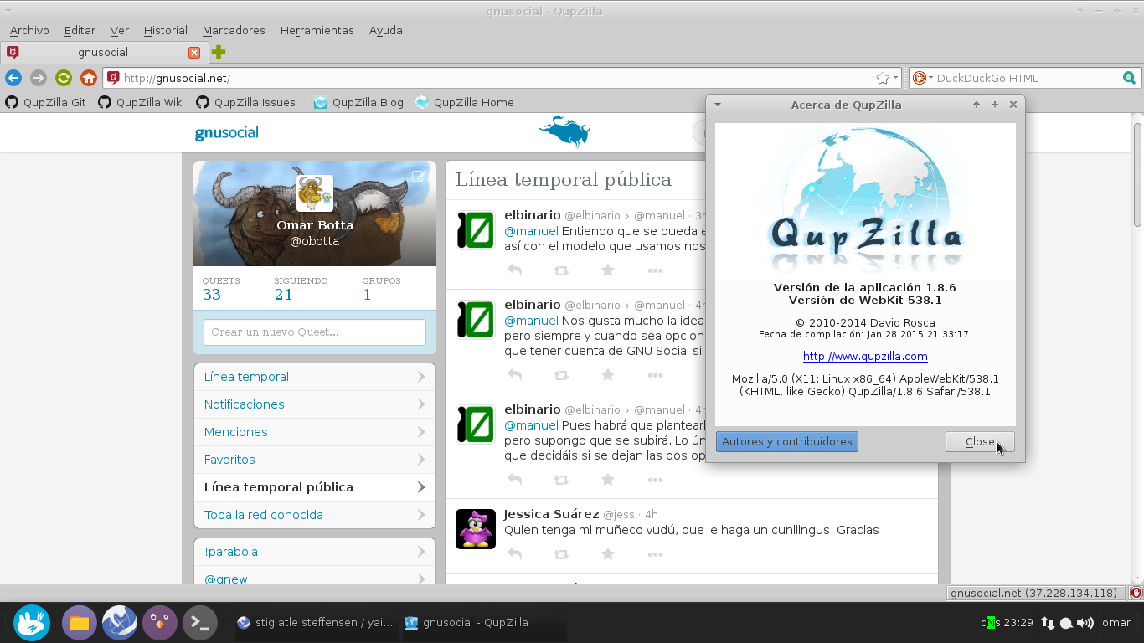Open the Notificaciones section

click(315, 404)
